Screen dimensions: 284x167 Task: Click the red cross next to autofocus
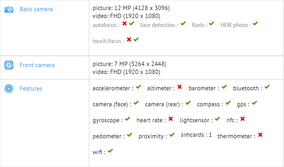(x=125, y=23)
